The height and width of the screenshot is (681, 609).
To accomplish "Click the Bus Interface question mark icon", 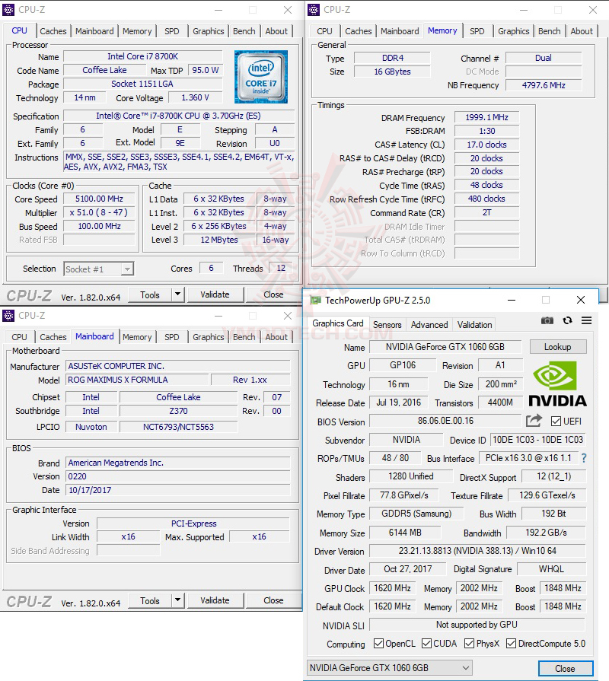I will pyautogui.click(x=584, y=458).
